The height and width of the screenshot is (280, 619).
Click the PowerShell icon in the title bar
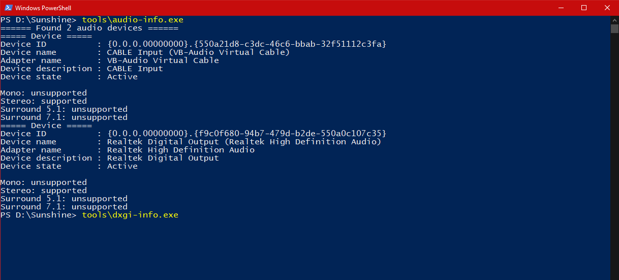click(x=7, y=8)
